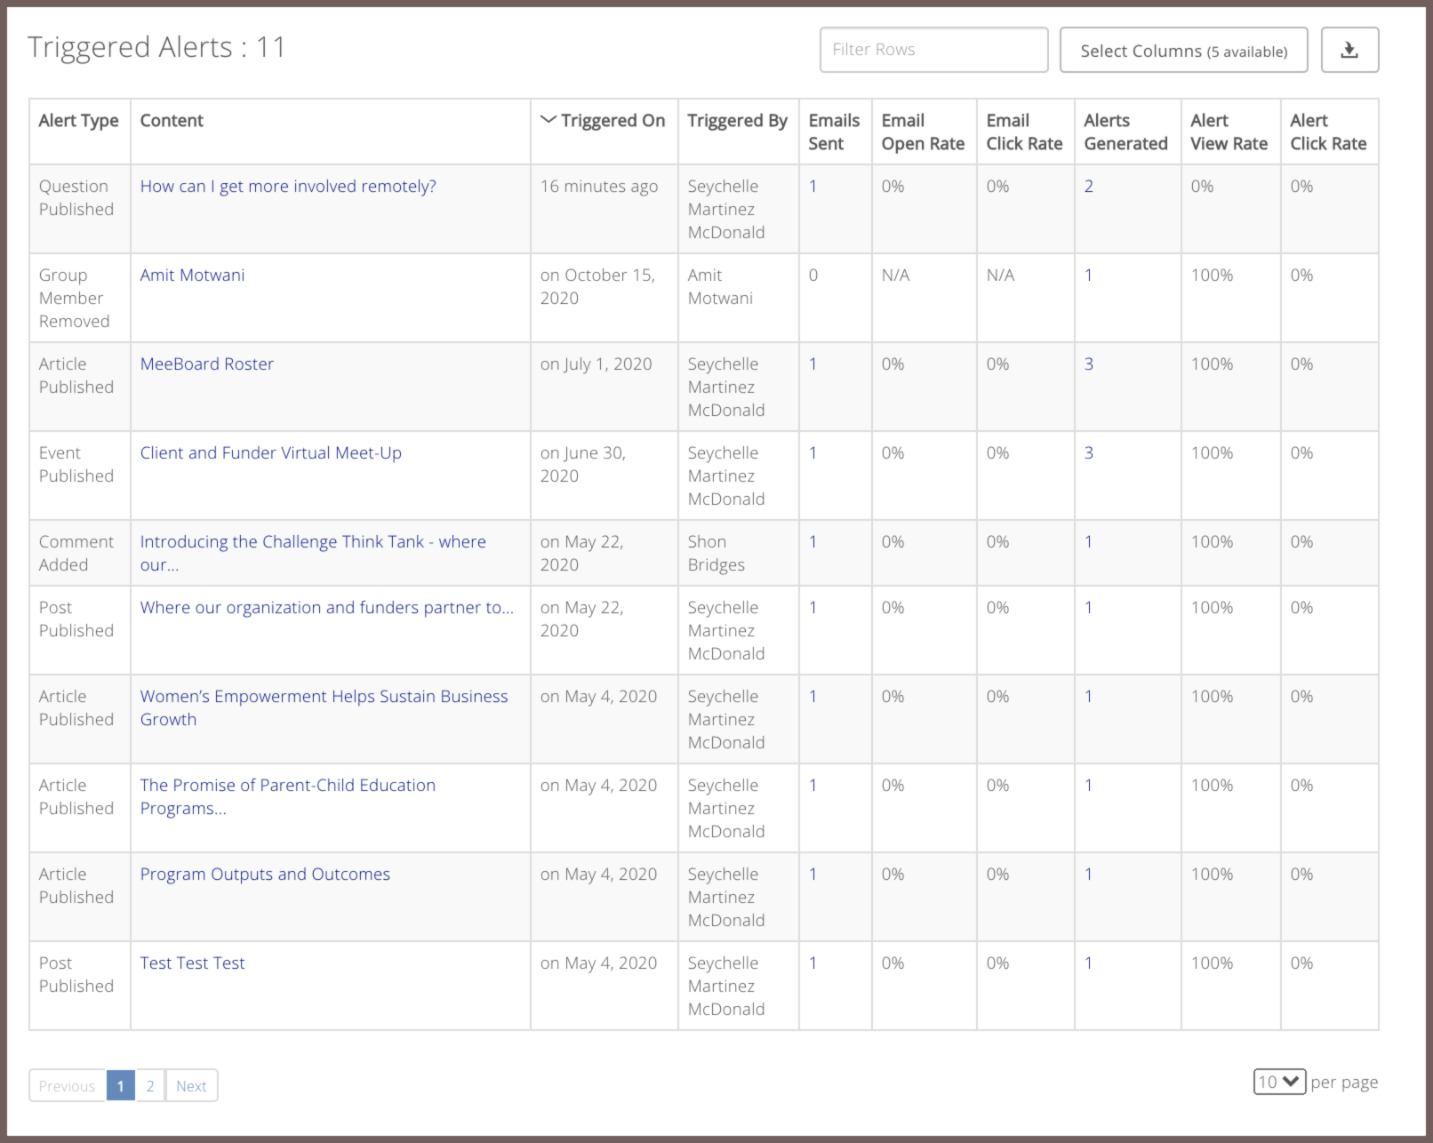
Task: Select the Next page button
Action: pyautogui.click(x=191, y=1085)
